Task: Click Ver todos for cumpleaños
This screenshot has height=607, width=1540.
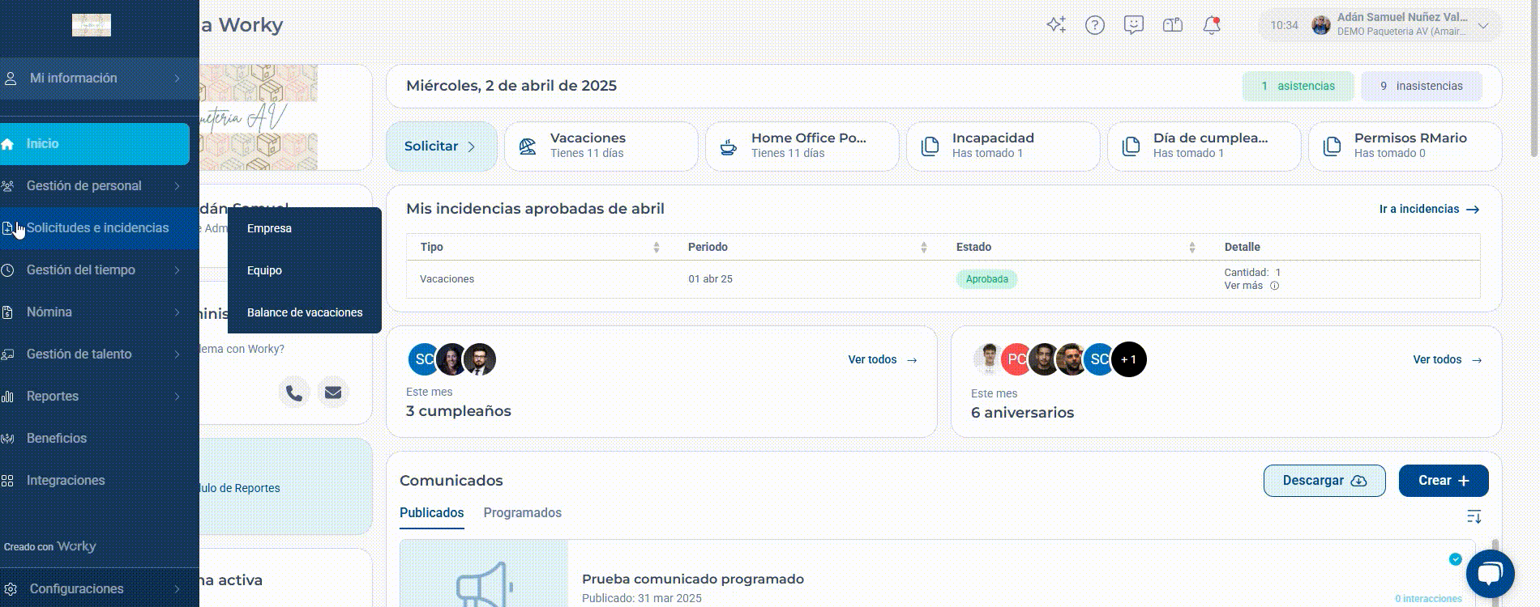Action: pos(883,359)
